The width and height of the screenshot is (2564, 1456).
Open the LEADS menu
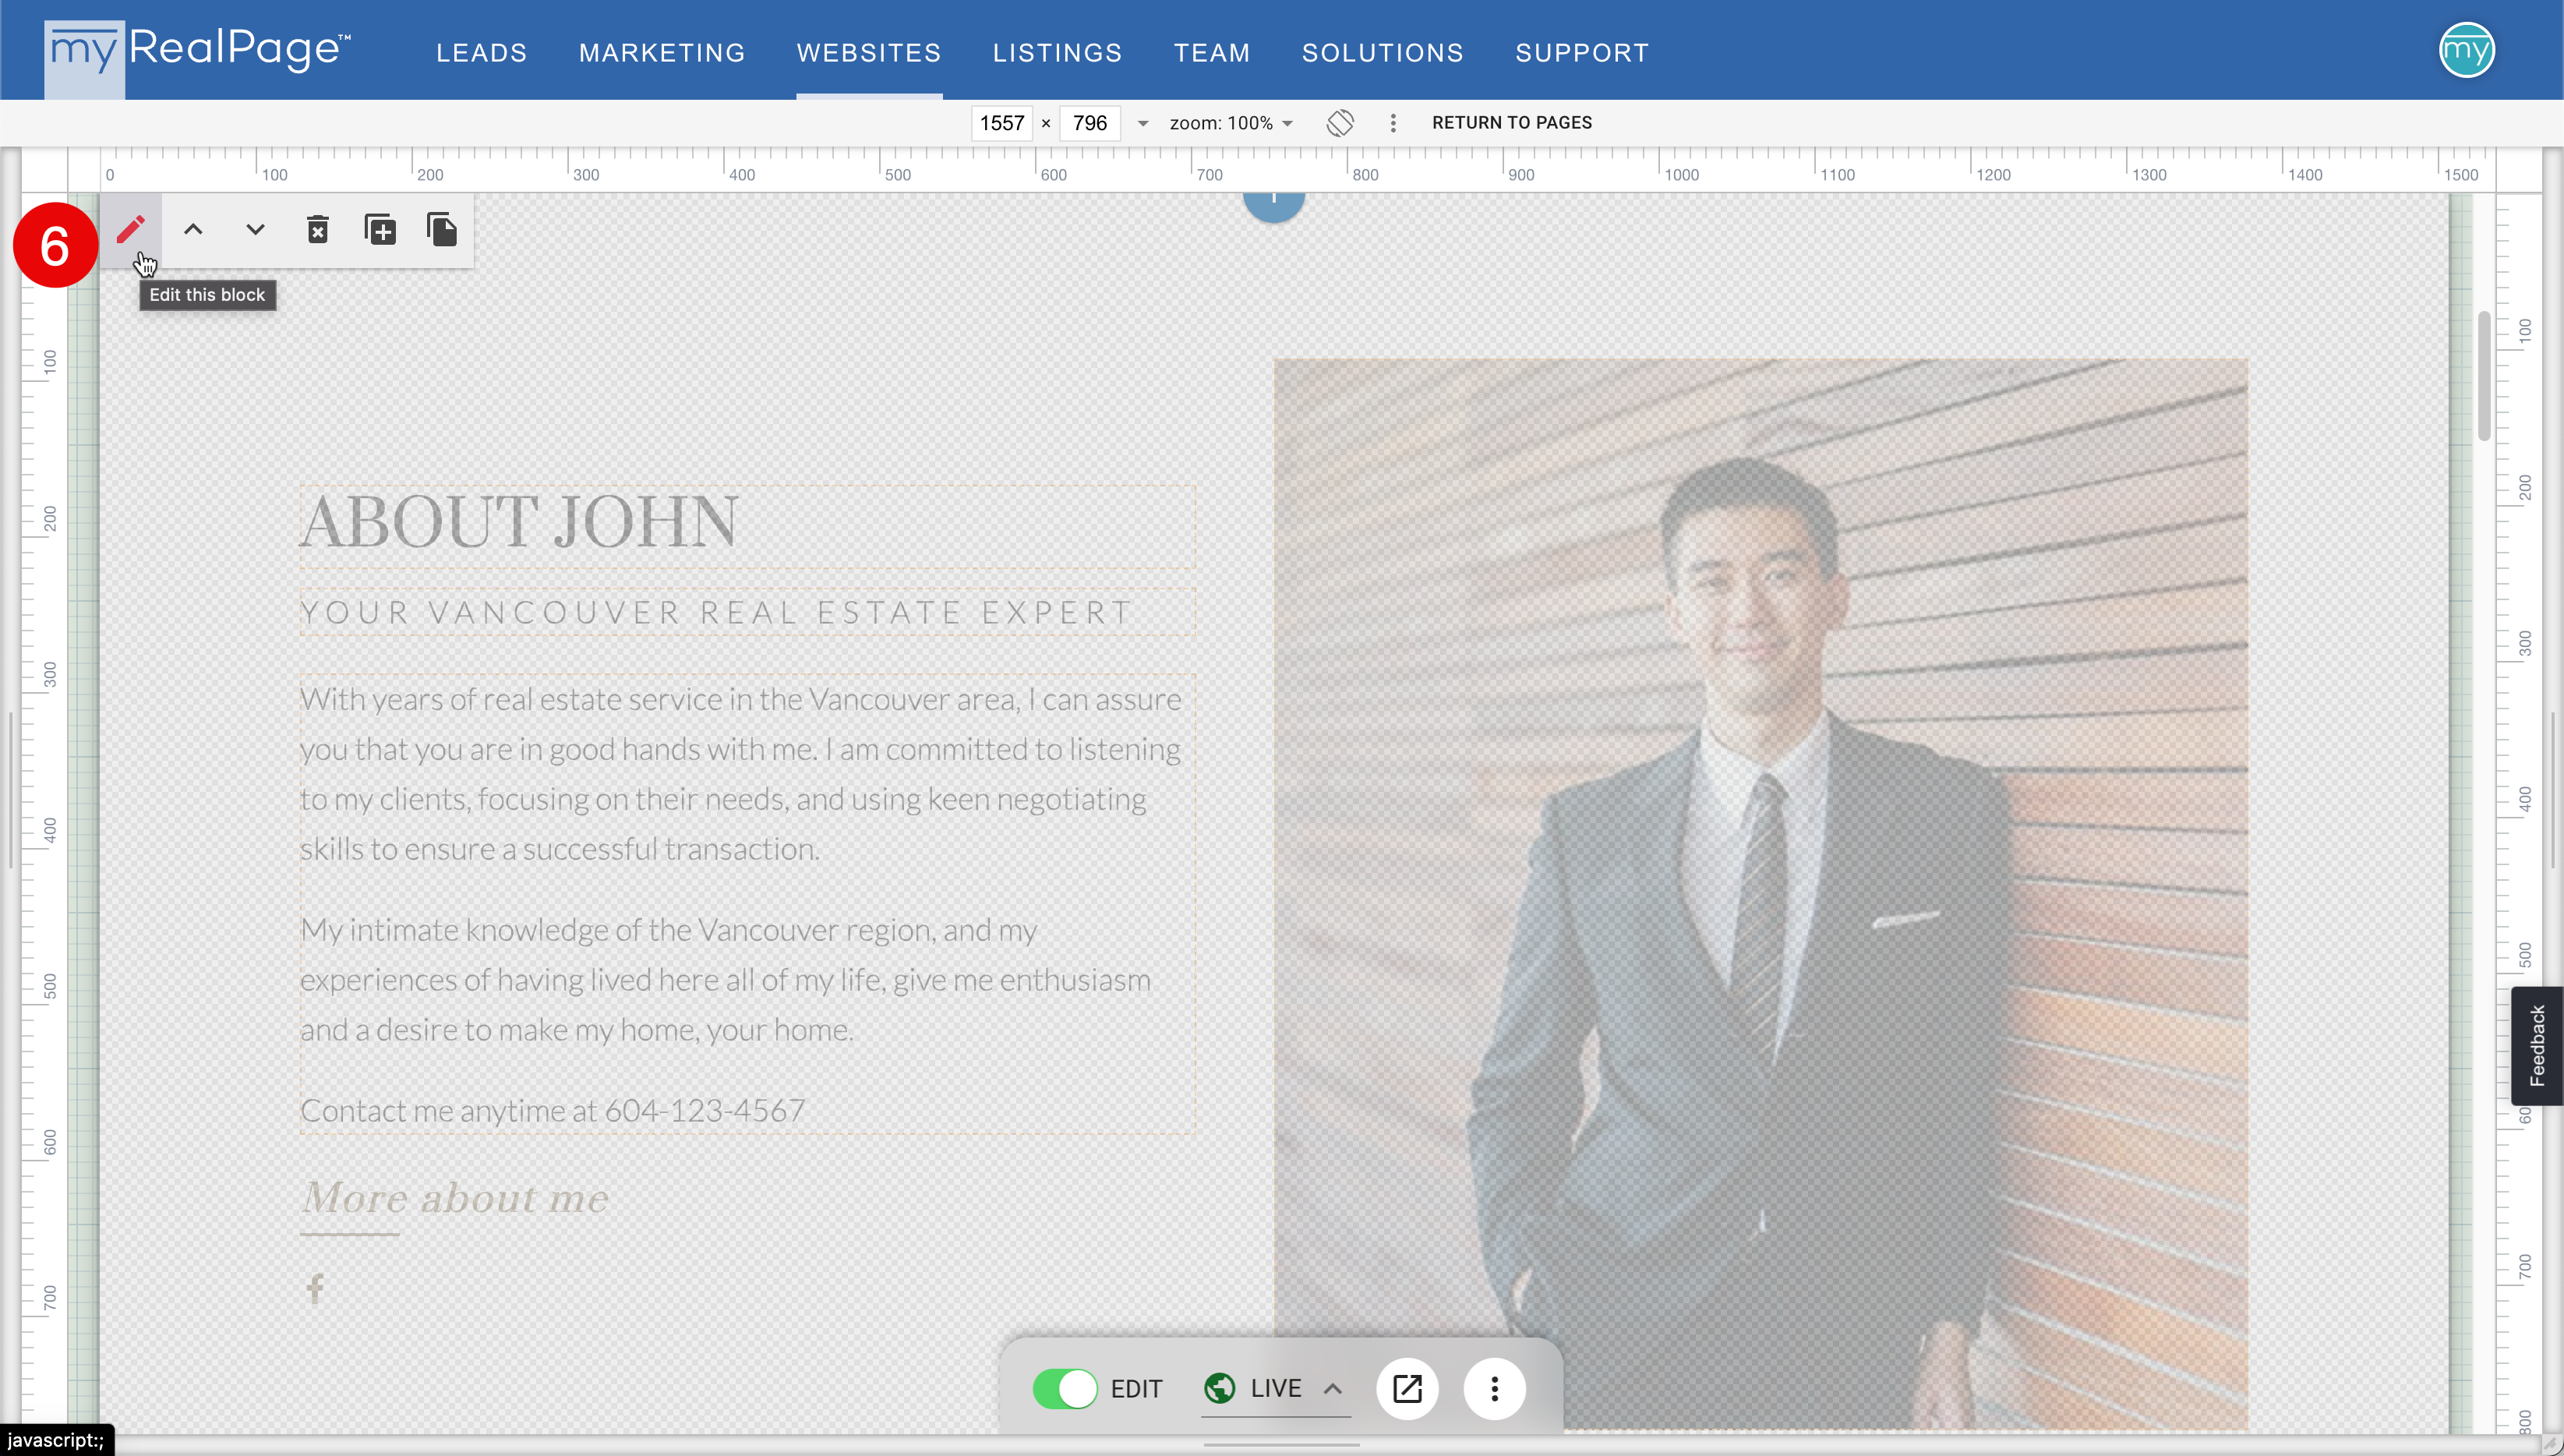point(482,53)
